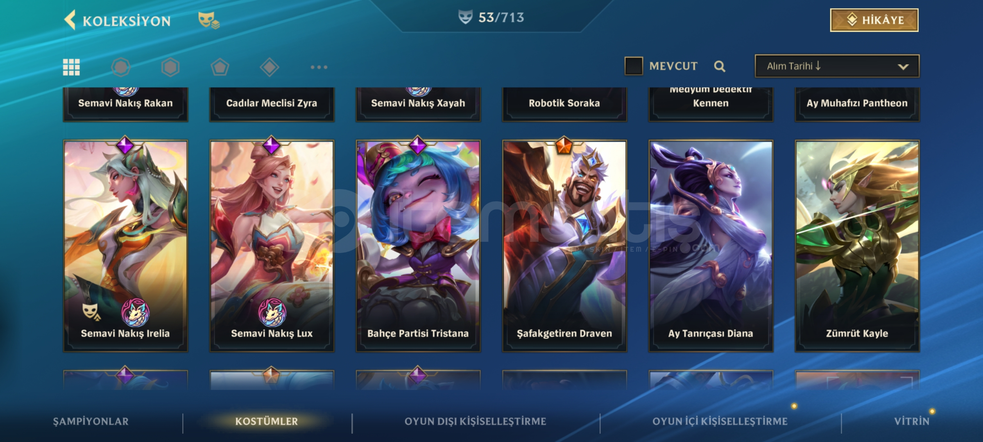Open the Vitrin tab

coord(912,421)
